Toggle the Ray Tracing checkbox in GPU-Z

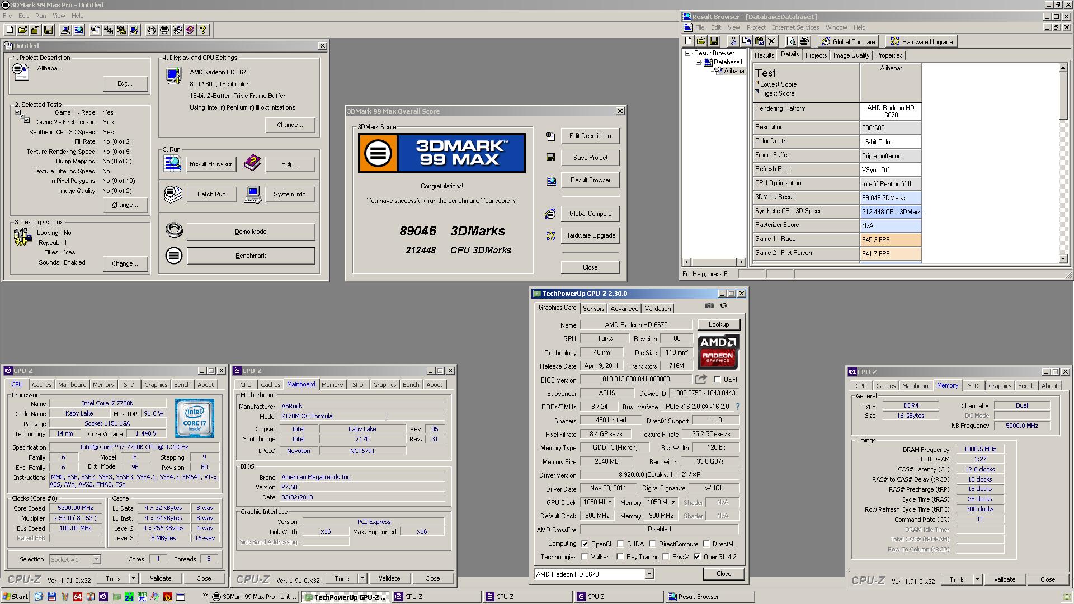pos(620,556)
